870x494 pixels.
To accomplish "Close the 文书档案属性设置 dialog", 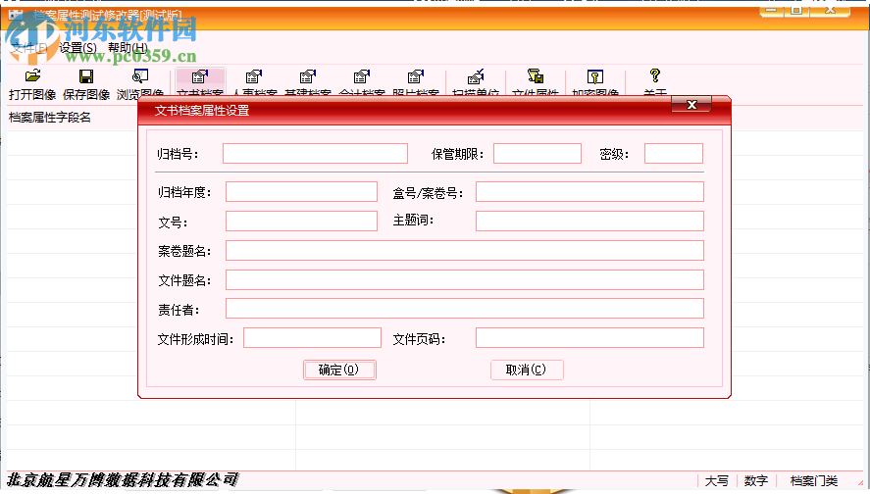I will (x=691, y=104).
